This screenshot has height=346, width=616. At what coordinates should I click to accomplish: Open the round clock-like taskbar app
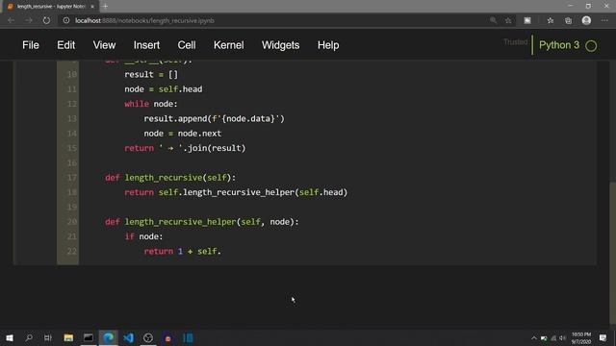pos(148,337)
